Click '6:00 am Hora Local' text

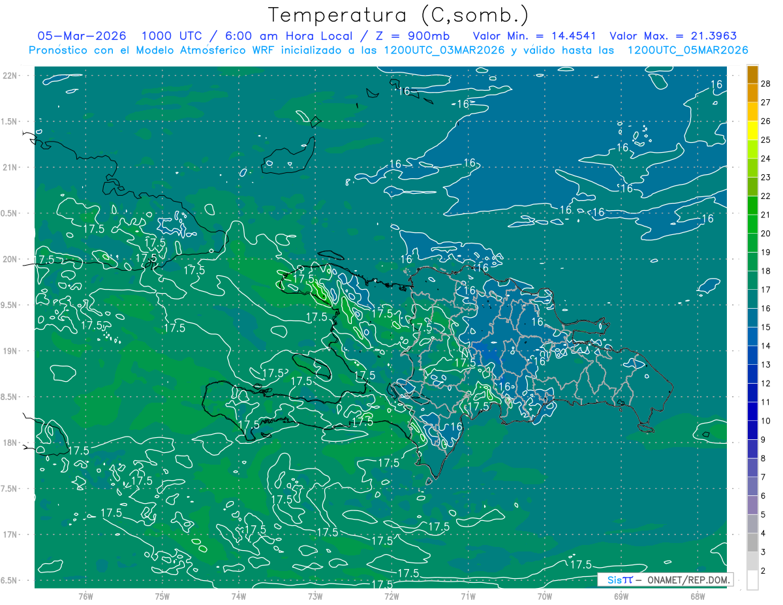coord(288,36)
